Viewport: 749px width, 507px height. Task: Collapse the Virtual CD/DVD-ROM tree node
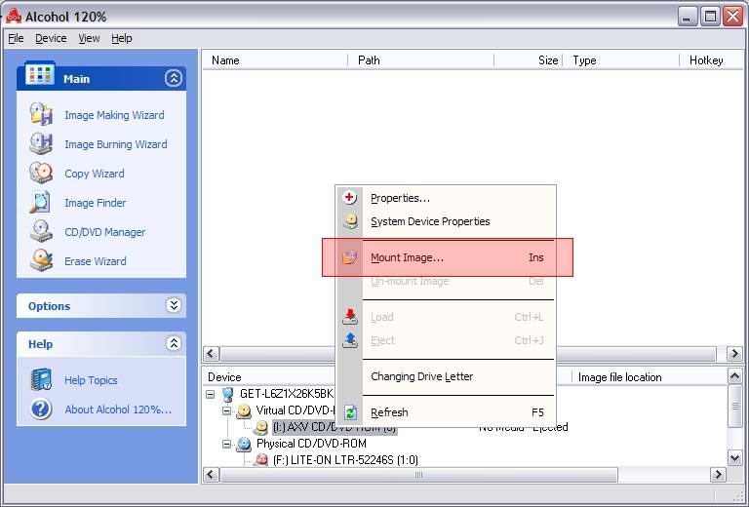[x=227, y=410]
